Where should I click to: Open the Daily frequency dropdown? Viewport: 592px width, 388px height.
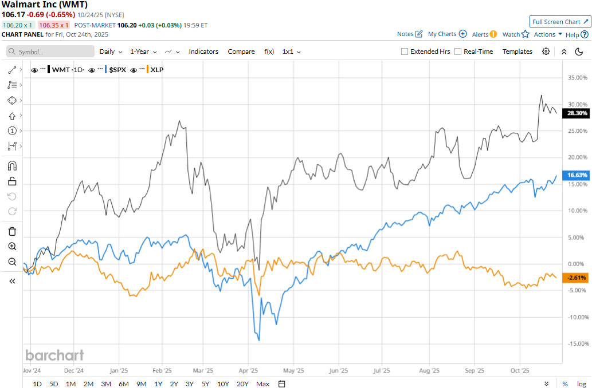(x=111, y=52)
